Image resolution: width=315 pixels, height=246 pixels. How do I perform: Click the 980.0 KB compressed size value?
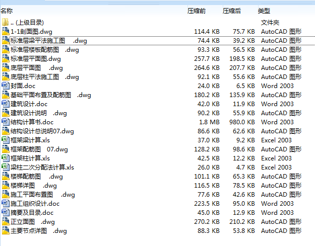click(x=242, y=122)
